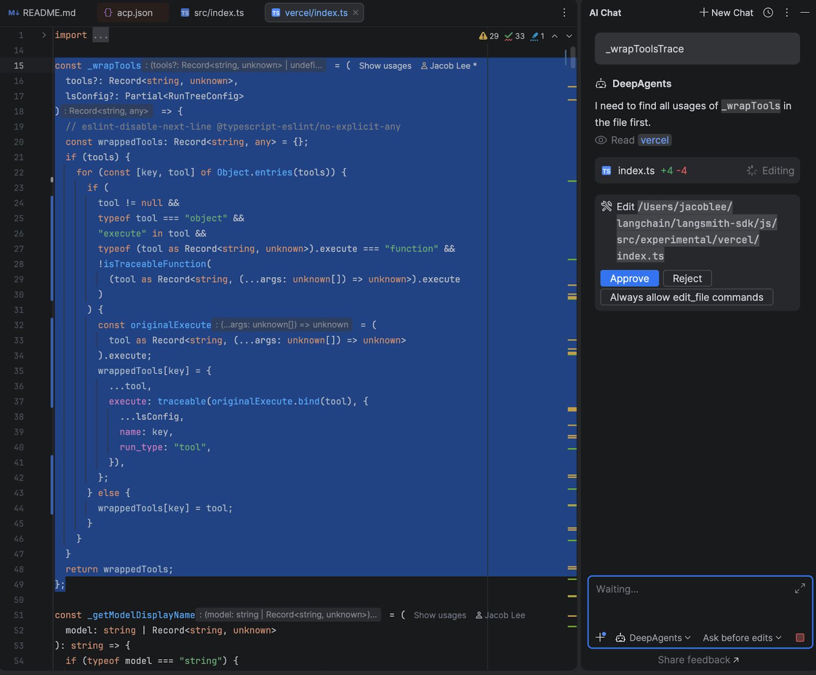816x675 pixels.
Task: Open the DeepAgents agent dropdown
Action: [654, 638]
